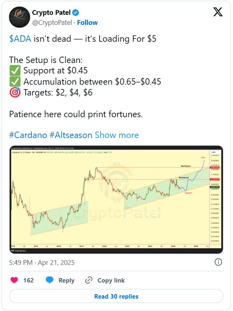Open the @CryptoPatel handle
Image resolution: width=233 pixels, height=311 pixels.
(52, 22)
